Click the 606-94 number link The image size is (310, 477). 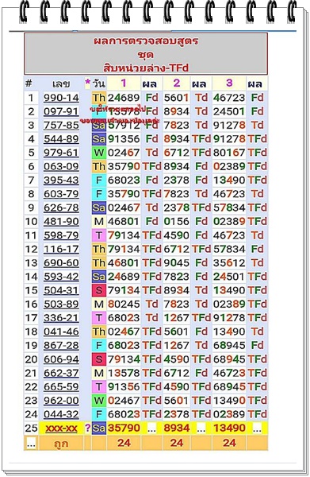61,359
